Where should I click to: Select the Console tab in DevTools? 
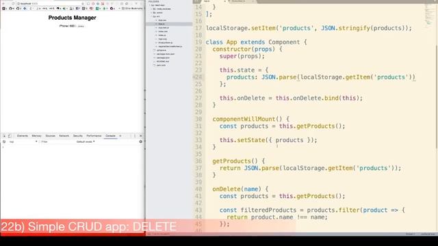(x=110, y=136)
